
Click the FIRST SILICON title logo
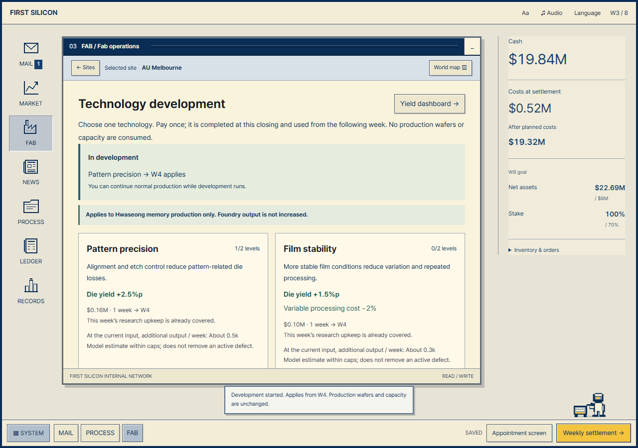click(x=34, y=12)
